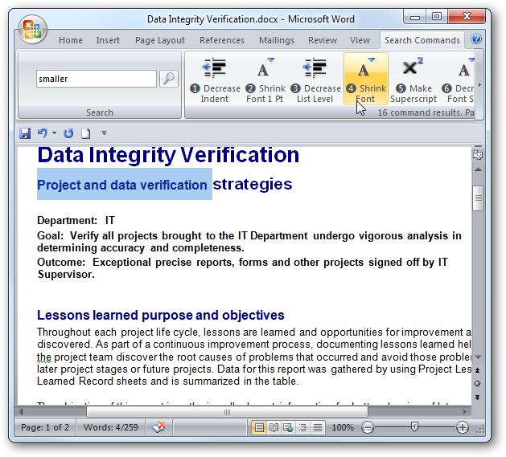Viewport: 506px width, 457px height.
Task: Click the Page: 1 of 2 status
Action: pyautogui.click(x=45, y=427)
